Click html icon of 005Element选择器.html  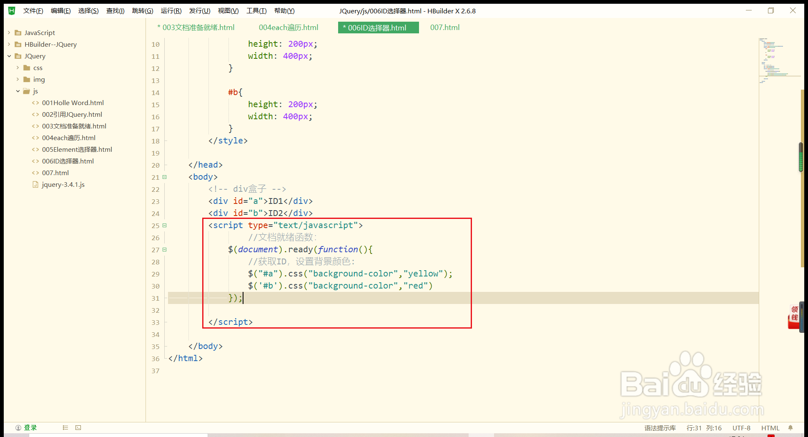pos(35,149)
